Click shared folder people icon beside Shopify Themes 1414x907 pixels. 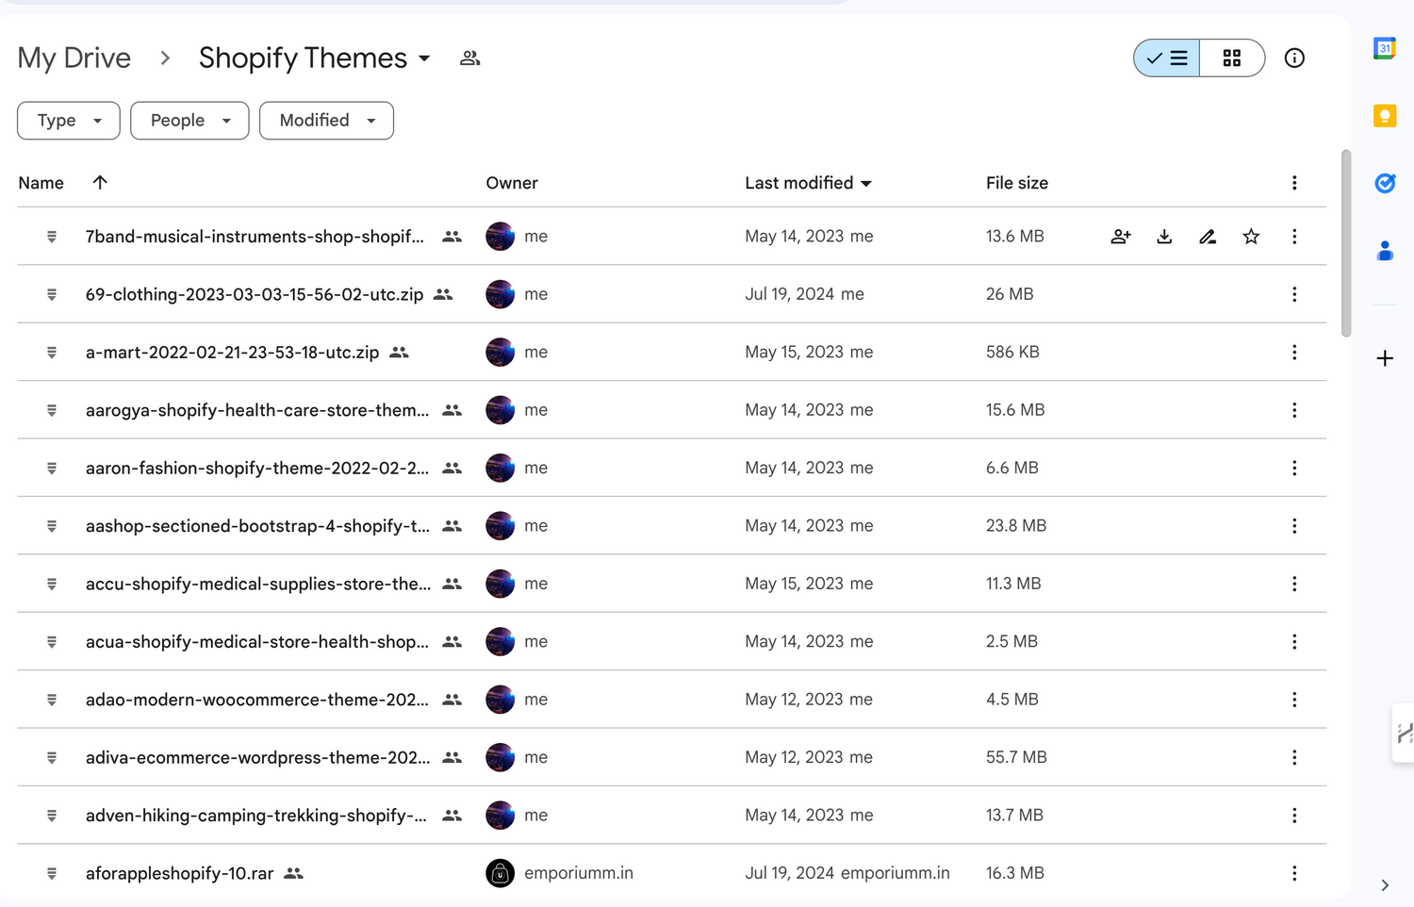pyautogui.click(x=469, y=58)
